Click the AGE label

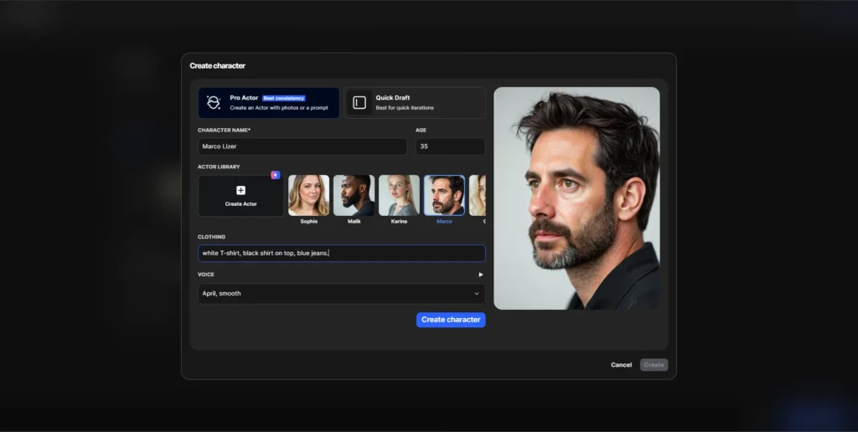pyautogui.click(x=421, y=130)
